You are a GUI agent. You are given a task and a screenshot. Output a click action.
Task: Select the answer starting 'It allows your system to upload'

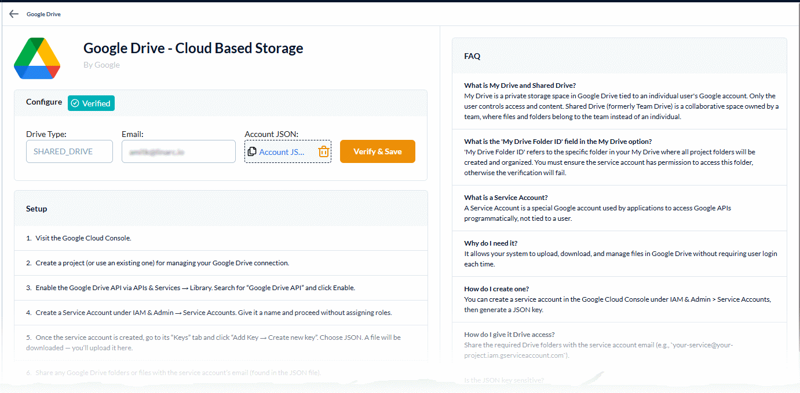tap(620, 259)
